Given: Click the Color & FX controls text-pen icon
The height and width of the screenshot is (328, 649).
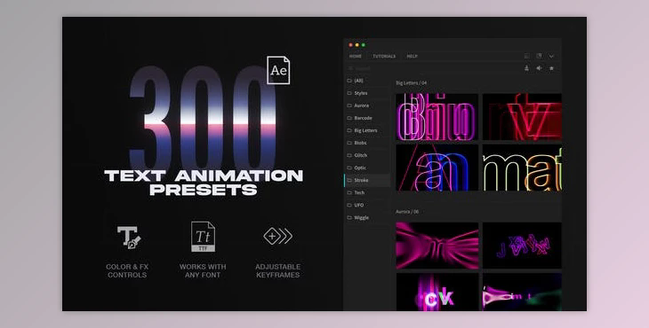Looking at the screenshot, I should [x=129, y=237].
